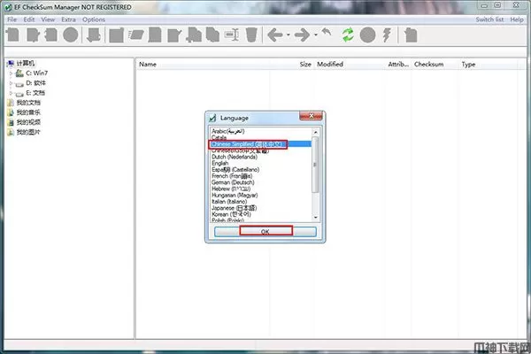This screenshot has width=531, height=354.
Task: Open the Options menu
Action: point(94,19)
